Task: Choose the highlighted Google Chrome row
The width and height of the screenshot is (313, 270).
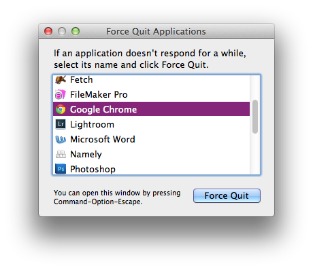Action: [152, 109]
